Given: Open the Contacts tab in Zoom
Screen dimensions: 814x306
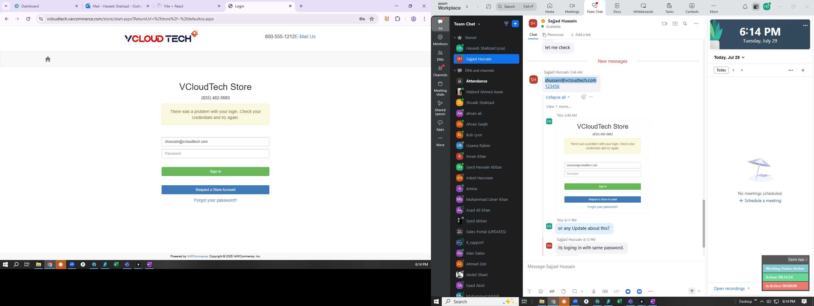Looking at the screenshot, I should [x=692, y=8].
